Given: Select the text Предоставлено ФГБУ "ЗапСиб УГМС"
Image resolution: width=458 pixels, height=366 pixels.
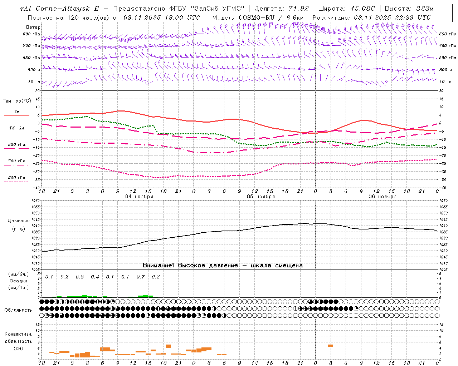Looking at the screenshot, I should 179,9.
